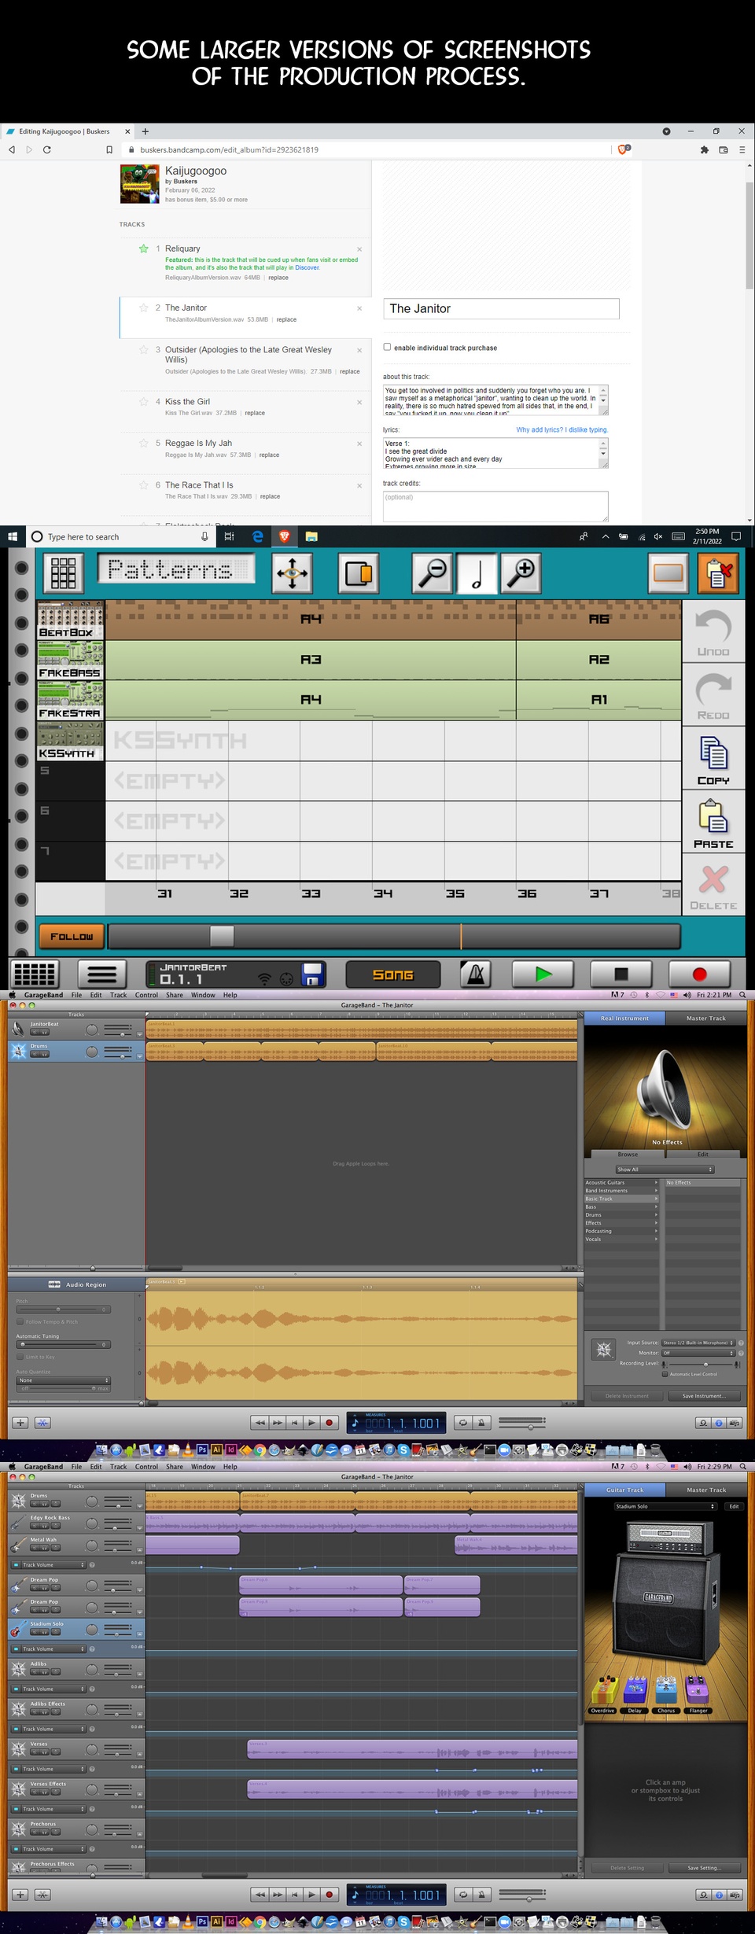Select the KSSynth instrument thumbnail
The image size is (755, 1934).
pos(70,741)
